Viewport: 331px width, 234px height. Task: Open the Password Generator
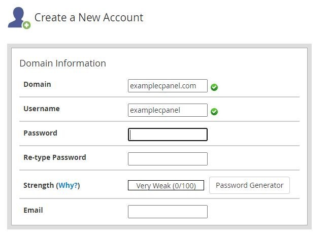(x=249, y=185)
